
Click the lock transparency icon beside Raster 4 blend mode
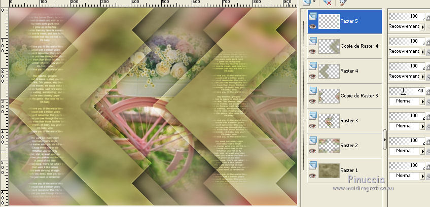pos(428,77)
